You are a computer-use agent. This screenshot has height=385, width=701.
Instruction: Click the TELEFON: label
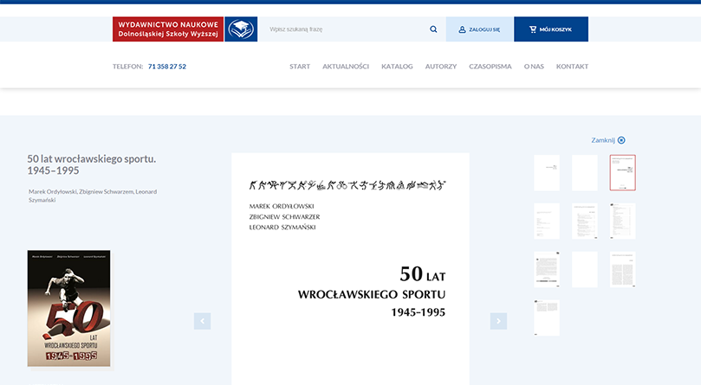(x=128, y=66)
